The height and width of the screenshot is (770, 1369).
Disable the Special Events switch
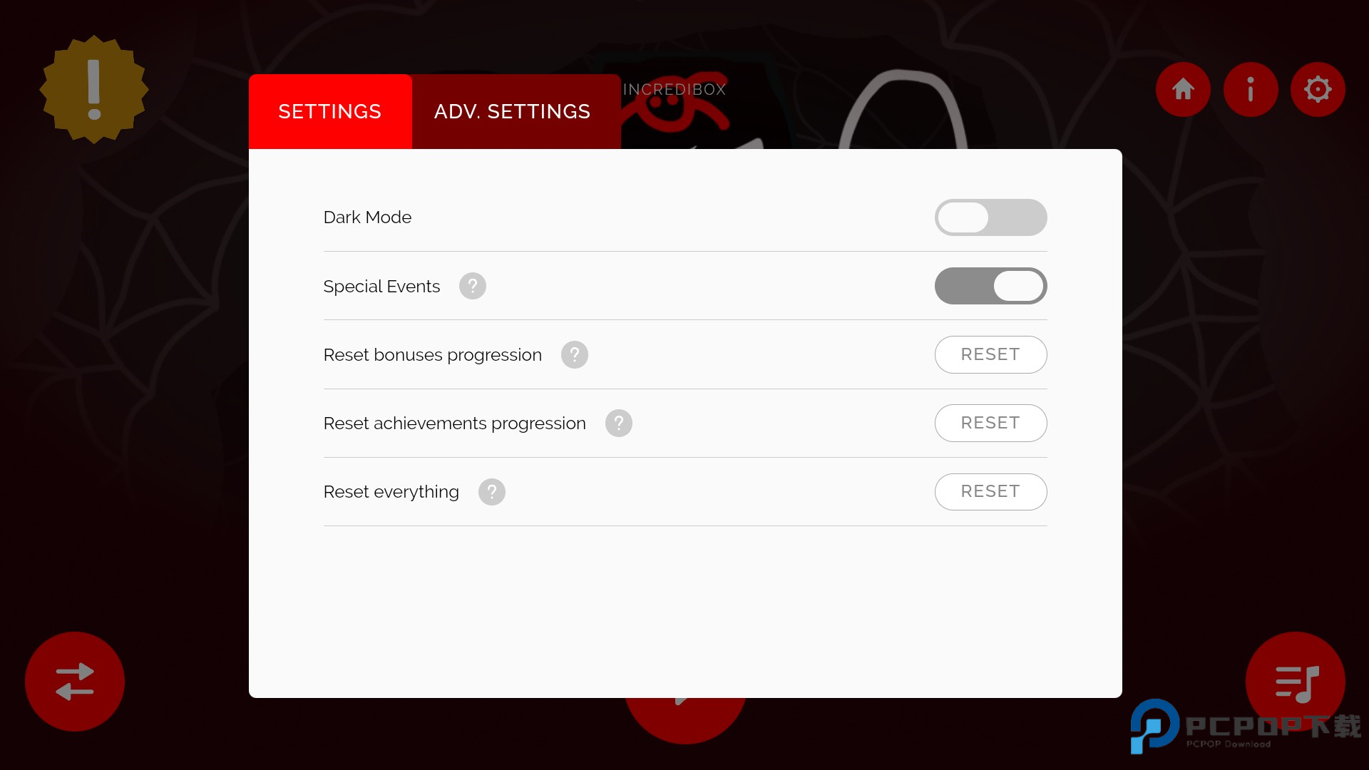(990, 286)
